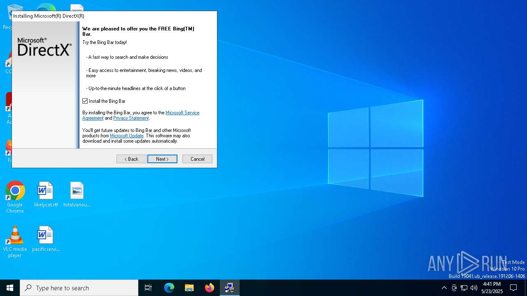
Task: Click the 'Up-to-the-minute headlines' bullet text
Action: point(136,88)
